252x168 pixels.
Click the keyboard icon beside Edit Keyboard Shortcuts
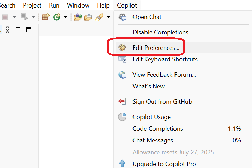coord(123,59)
